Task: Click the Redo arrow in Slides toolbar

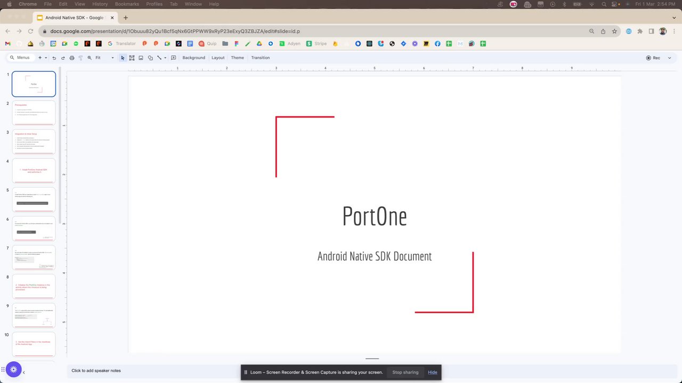Action: coord(63,57)
